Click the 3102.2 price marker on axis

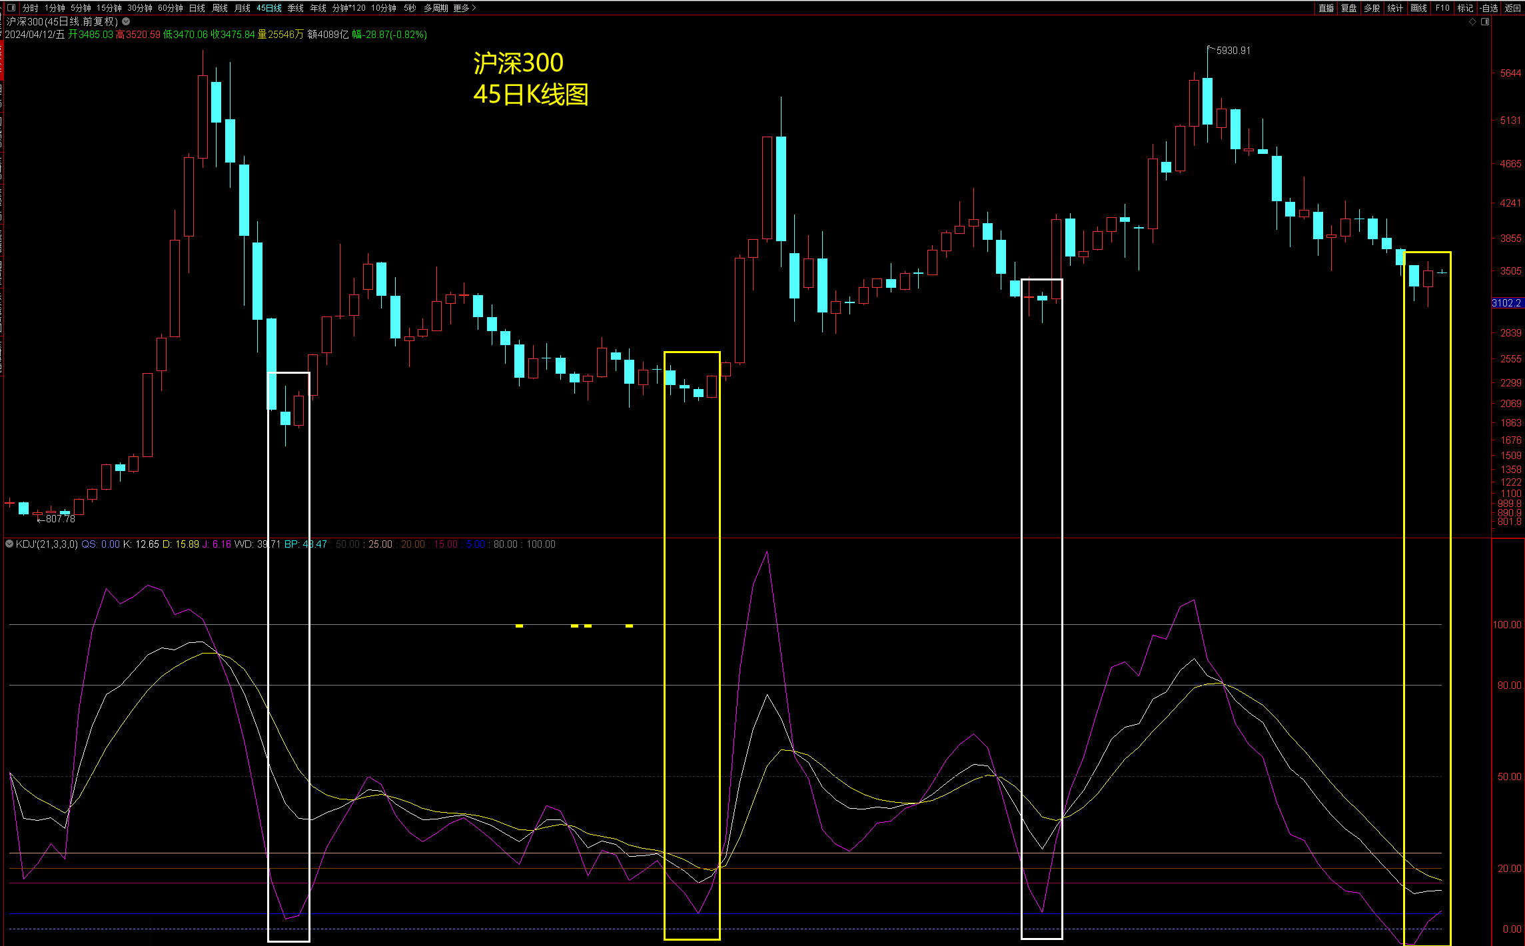[x=1506, y=303]
